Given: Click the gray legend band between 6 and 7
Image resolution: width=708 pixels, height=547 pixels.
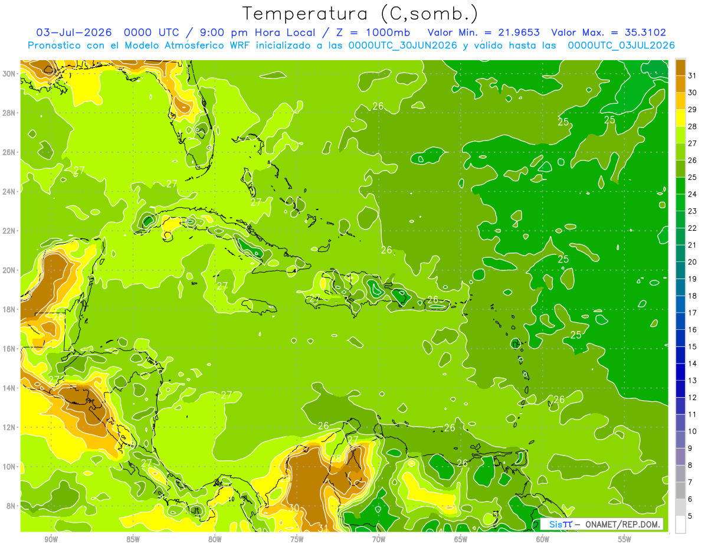Looking at the screenshot, I should (680, 490).
